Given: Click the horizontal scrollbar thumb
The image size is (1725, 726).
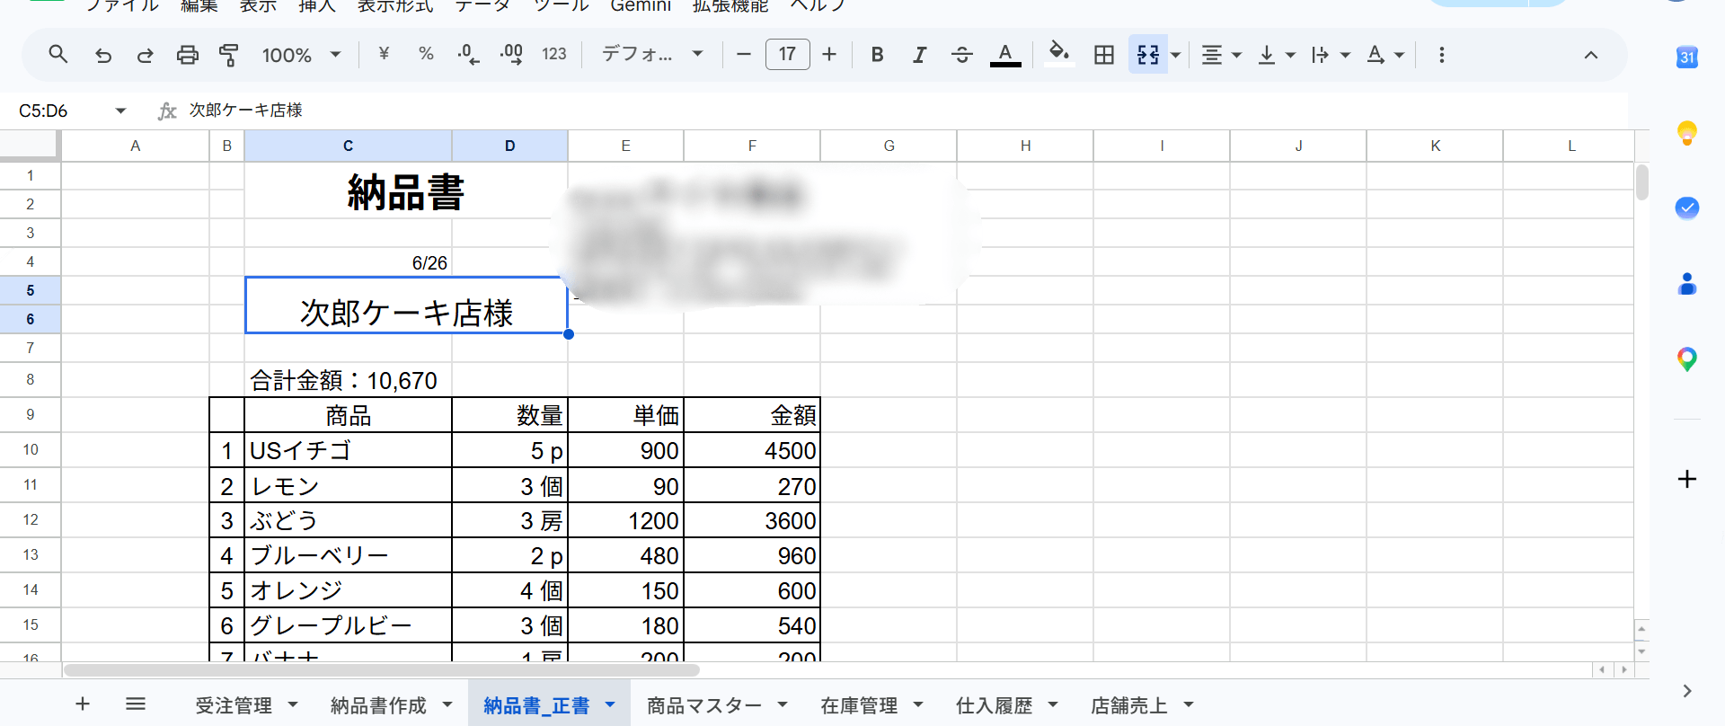Looking at the screenshot, I should pos(382,670).
